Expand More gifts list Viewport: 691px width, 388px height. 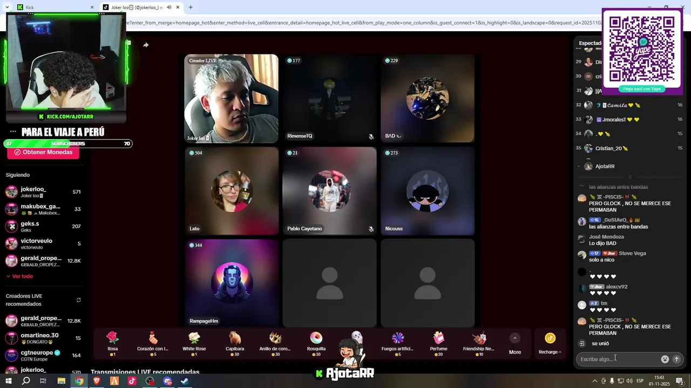click(x=515, y=344)
